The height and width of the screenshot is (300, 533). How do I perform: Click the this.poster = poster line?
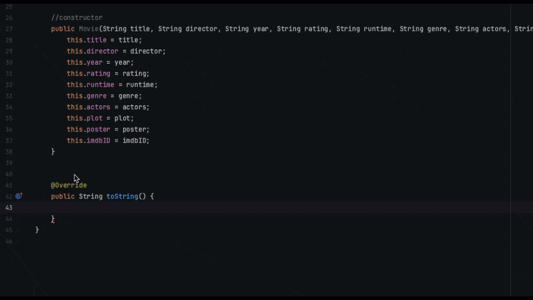(x=108, y=129)
